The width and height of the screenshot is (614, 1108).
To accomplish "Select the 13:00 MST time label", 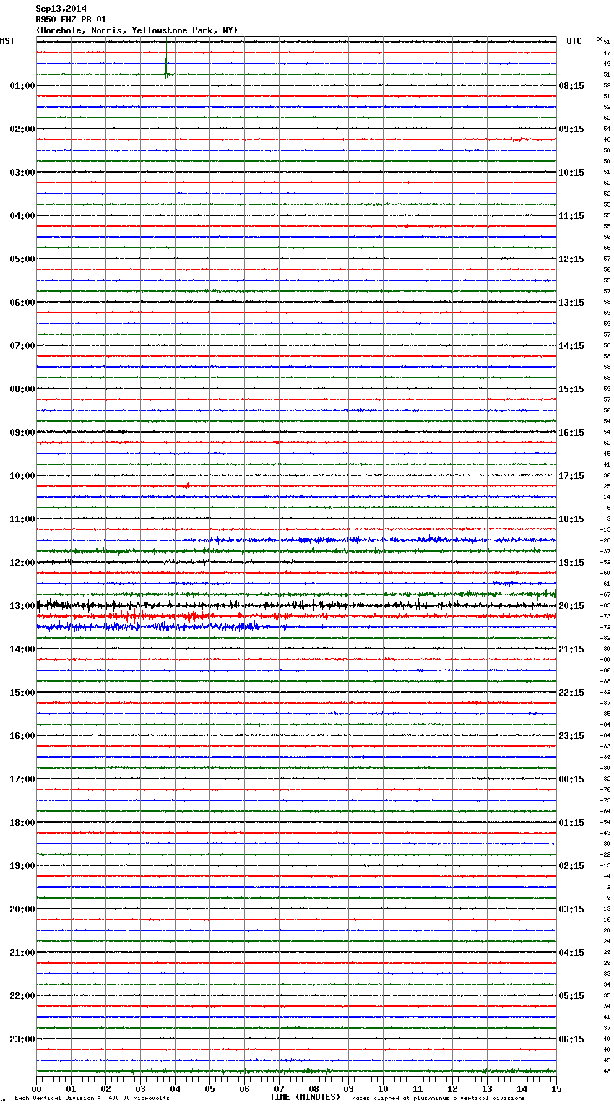I will point(22,606).
